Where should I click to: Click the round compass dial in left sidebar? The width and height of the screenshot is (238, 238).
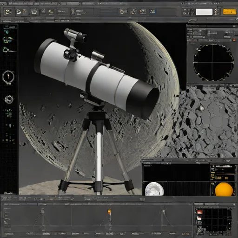point(8,77)
